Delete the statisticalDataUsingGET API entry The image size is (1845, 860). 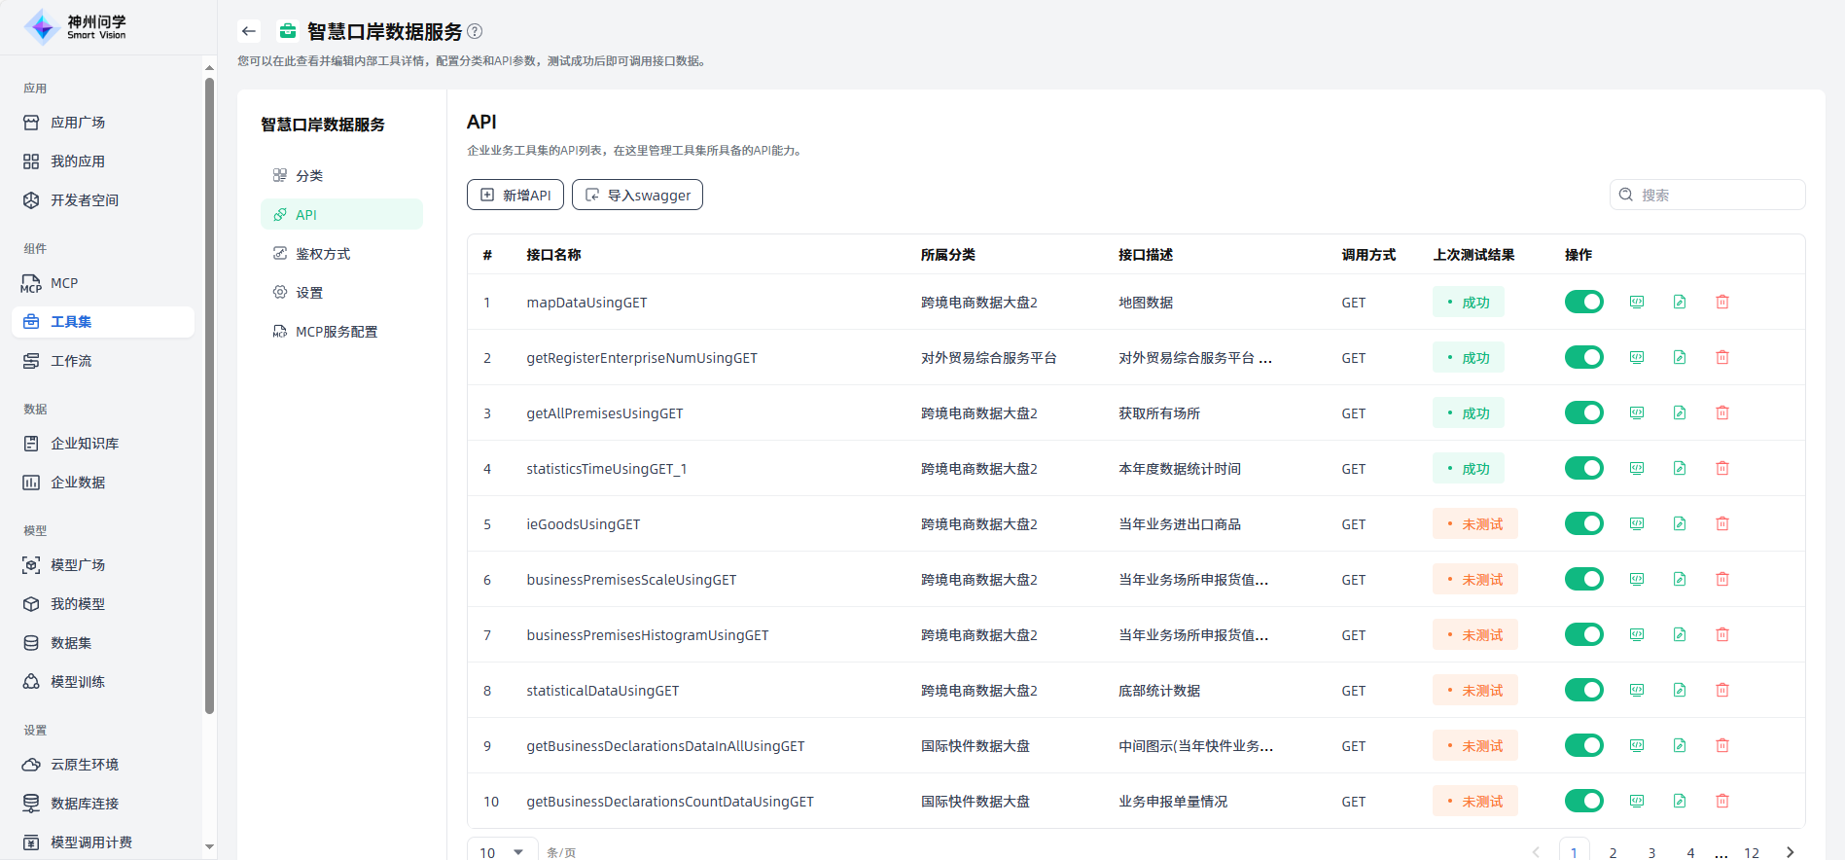tap(1722, 690)
